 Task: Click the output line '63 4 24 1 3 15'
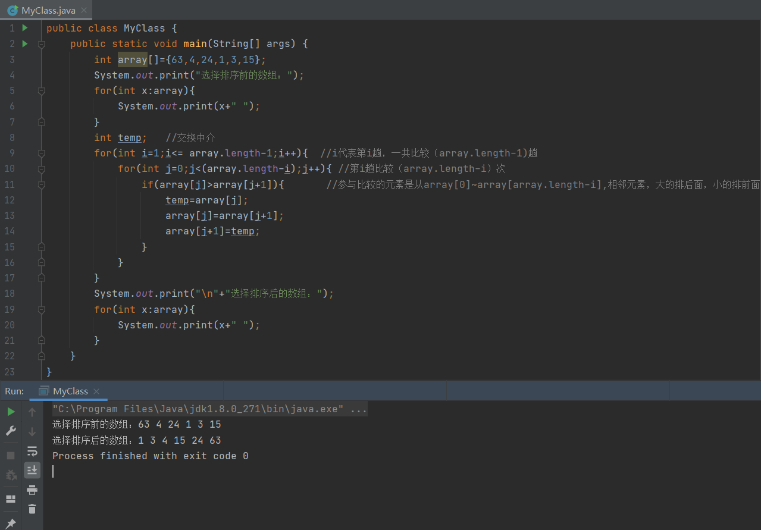click(179, 425)
